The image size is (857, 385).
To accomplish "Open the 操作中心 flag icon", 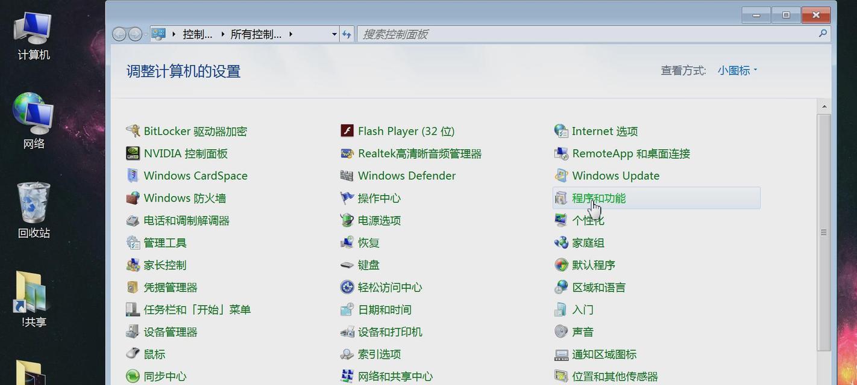I will pos(347,198).
